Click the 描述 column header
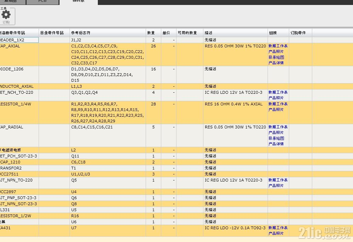353x242 pixels. click(235, 33)
